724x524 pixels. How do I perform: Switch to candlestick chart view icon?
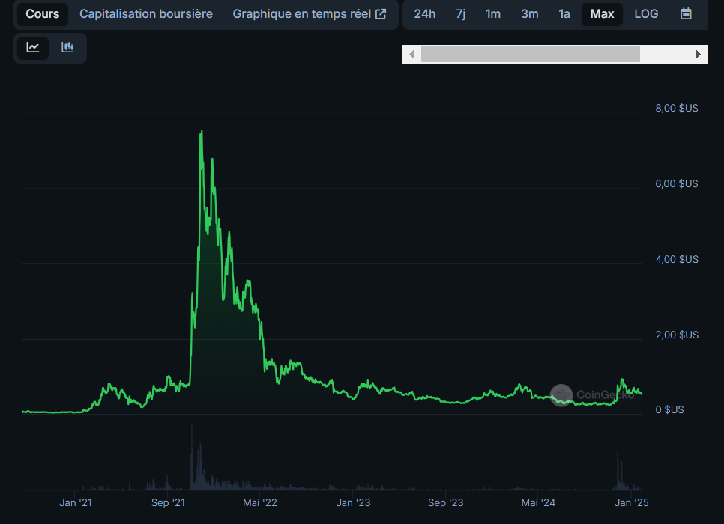pos(68,48)
